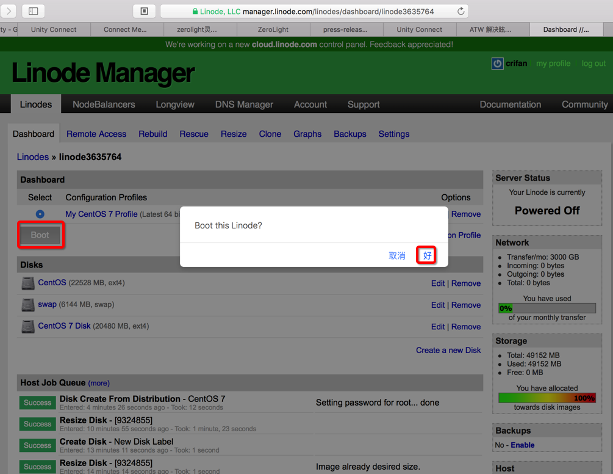Open the Support navigation item
613x474 pixels.
coord(364,104)
